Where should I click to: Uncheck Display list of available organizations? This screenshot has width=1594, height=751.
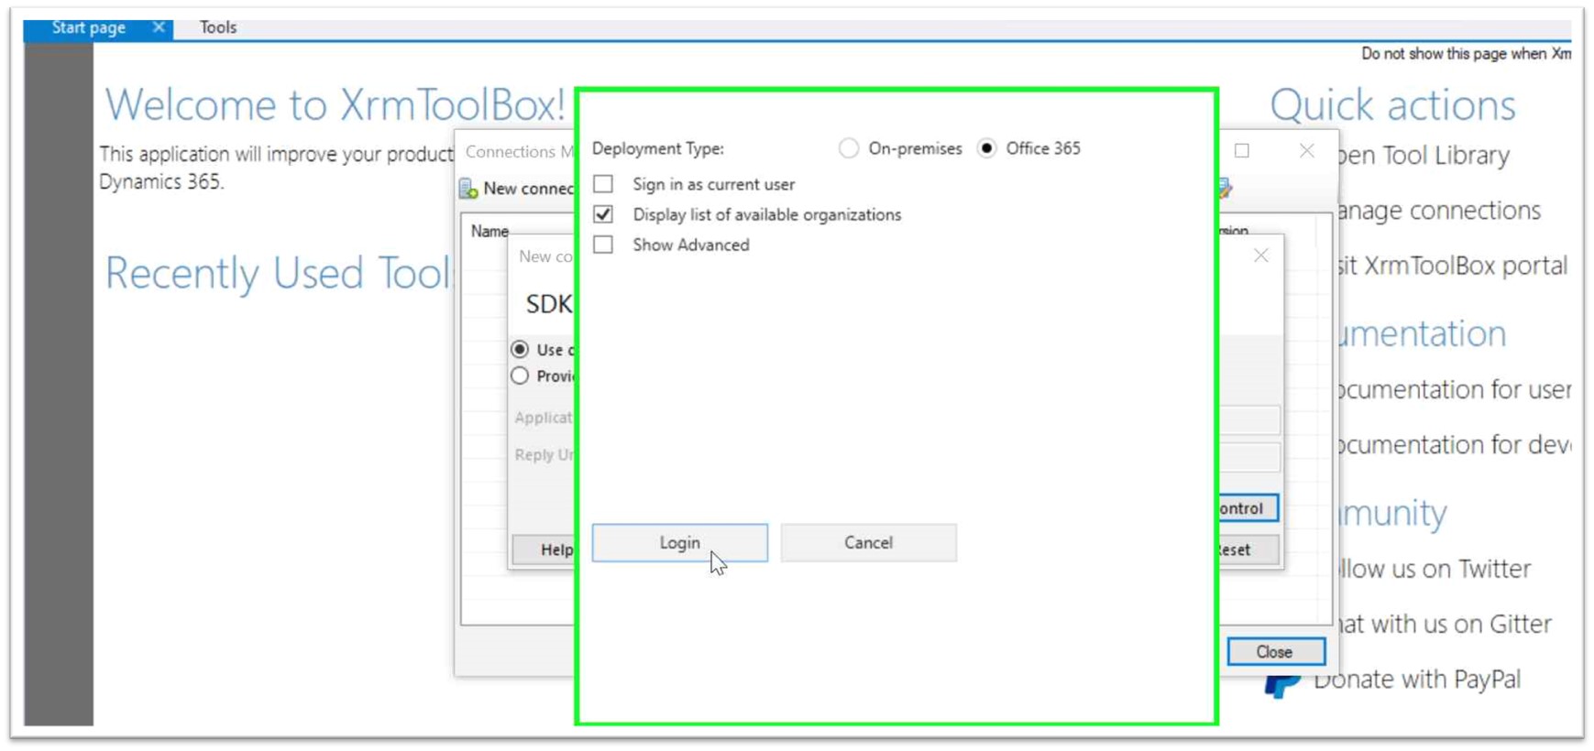pyautogui.click(x=603, y=214)
